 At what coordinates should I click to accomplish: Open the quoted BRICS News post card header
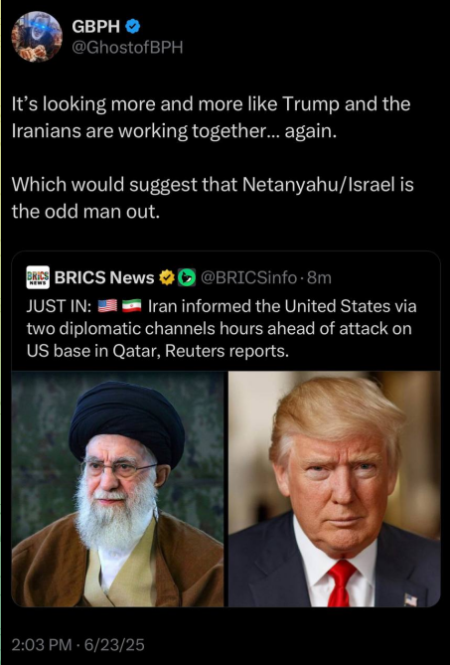[x=179, y=277]
